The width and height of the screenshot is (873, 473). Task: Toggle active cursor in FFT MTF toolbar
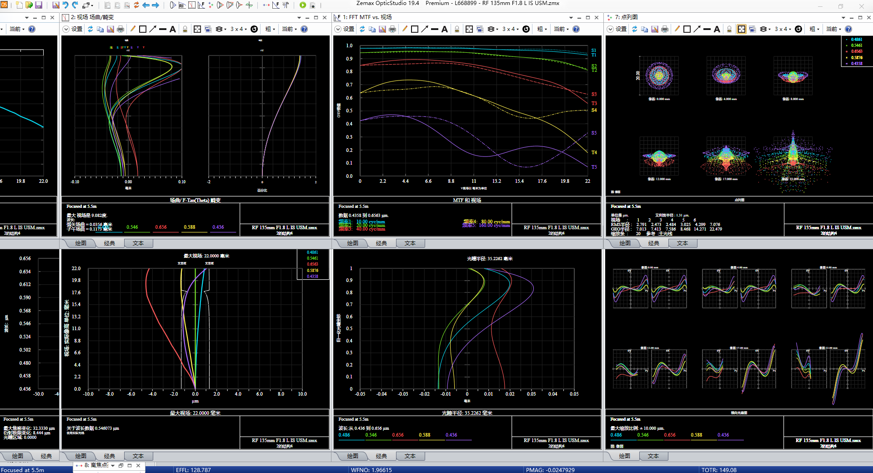click(x=469, y=29)
